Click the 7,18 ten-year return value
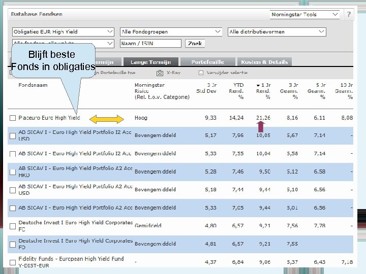Screen dimensions: 366x274 click(347, 262)
